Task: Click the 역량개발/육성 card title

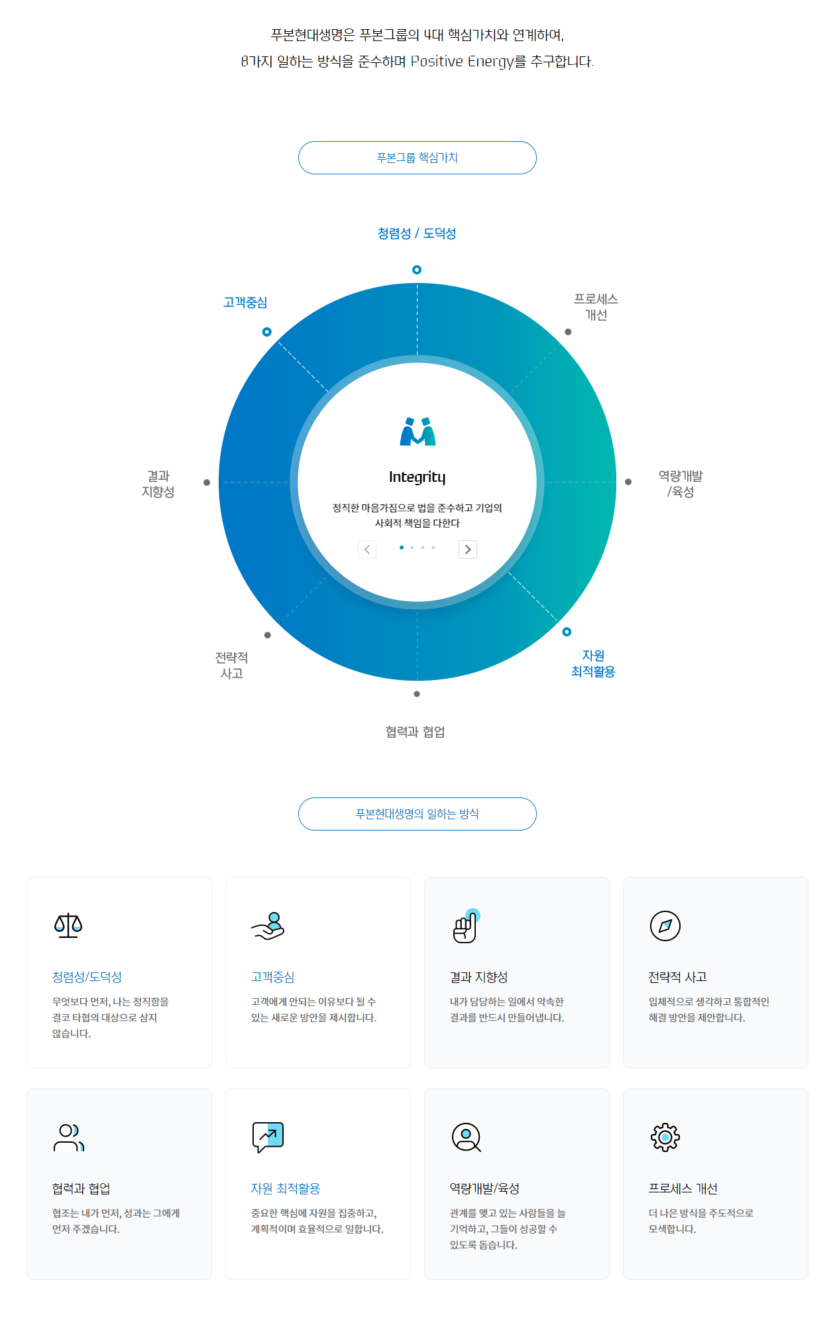Action: [484, 1188]
